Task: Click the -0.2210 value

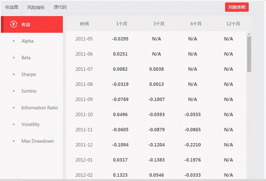Action: click(x=193, y=145)
